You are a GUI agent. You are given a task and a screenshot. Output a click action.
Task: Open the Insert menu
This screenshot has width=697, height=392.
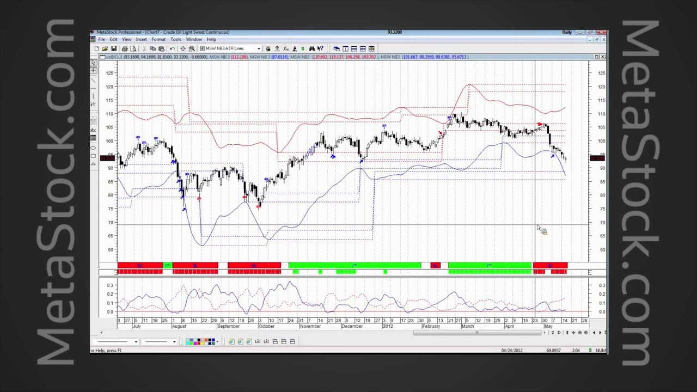tap(141, 39)
